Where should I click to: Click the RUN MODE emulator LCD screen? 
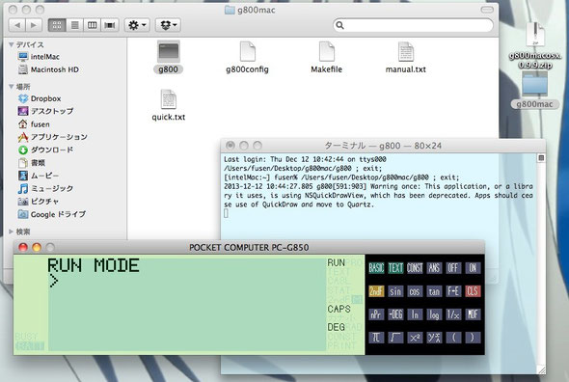[188, 304]
